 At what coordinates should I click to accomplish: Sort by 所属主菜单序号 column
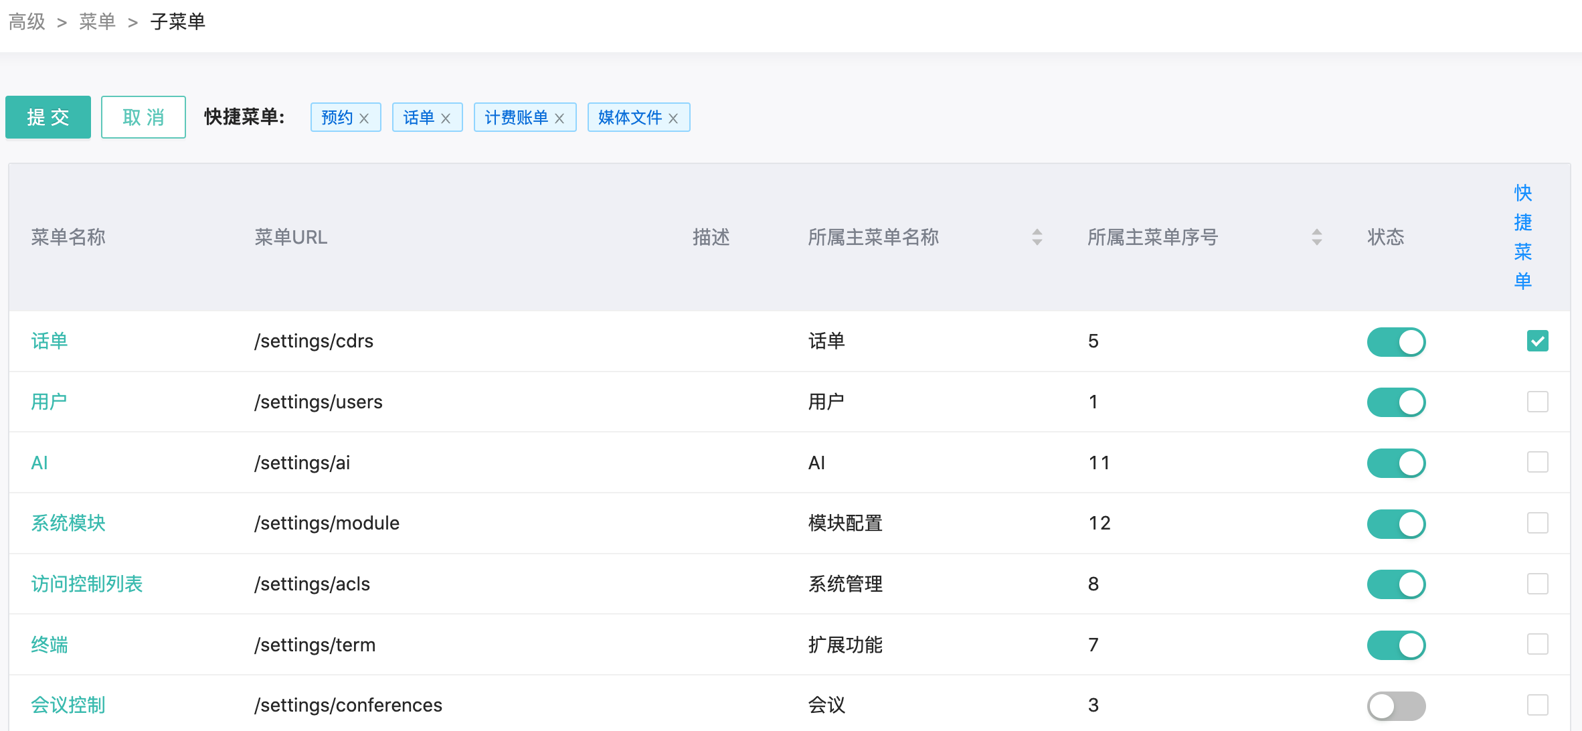coord(1316,237)
